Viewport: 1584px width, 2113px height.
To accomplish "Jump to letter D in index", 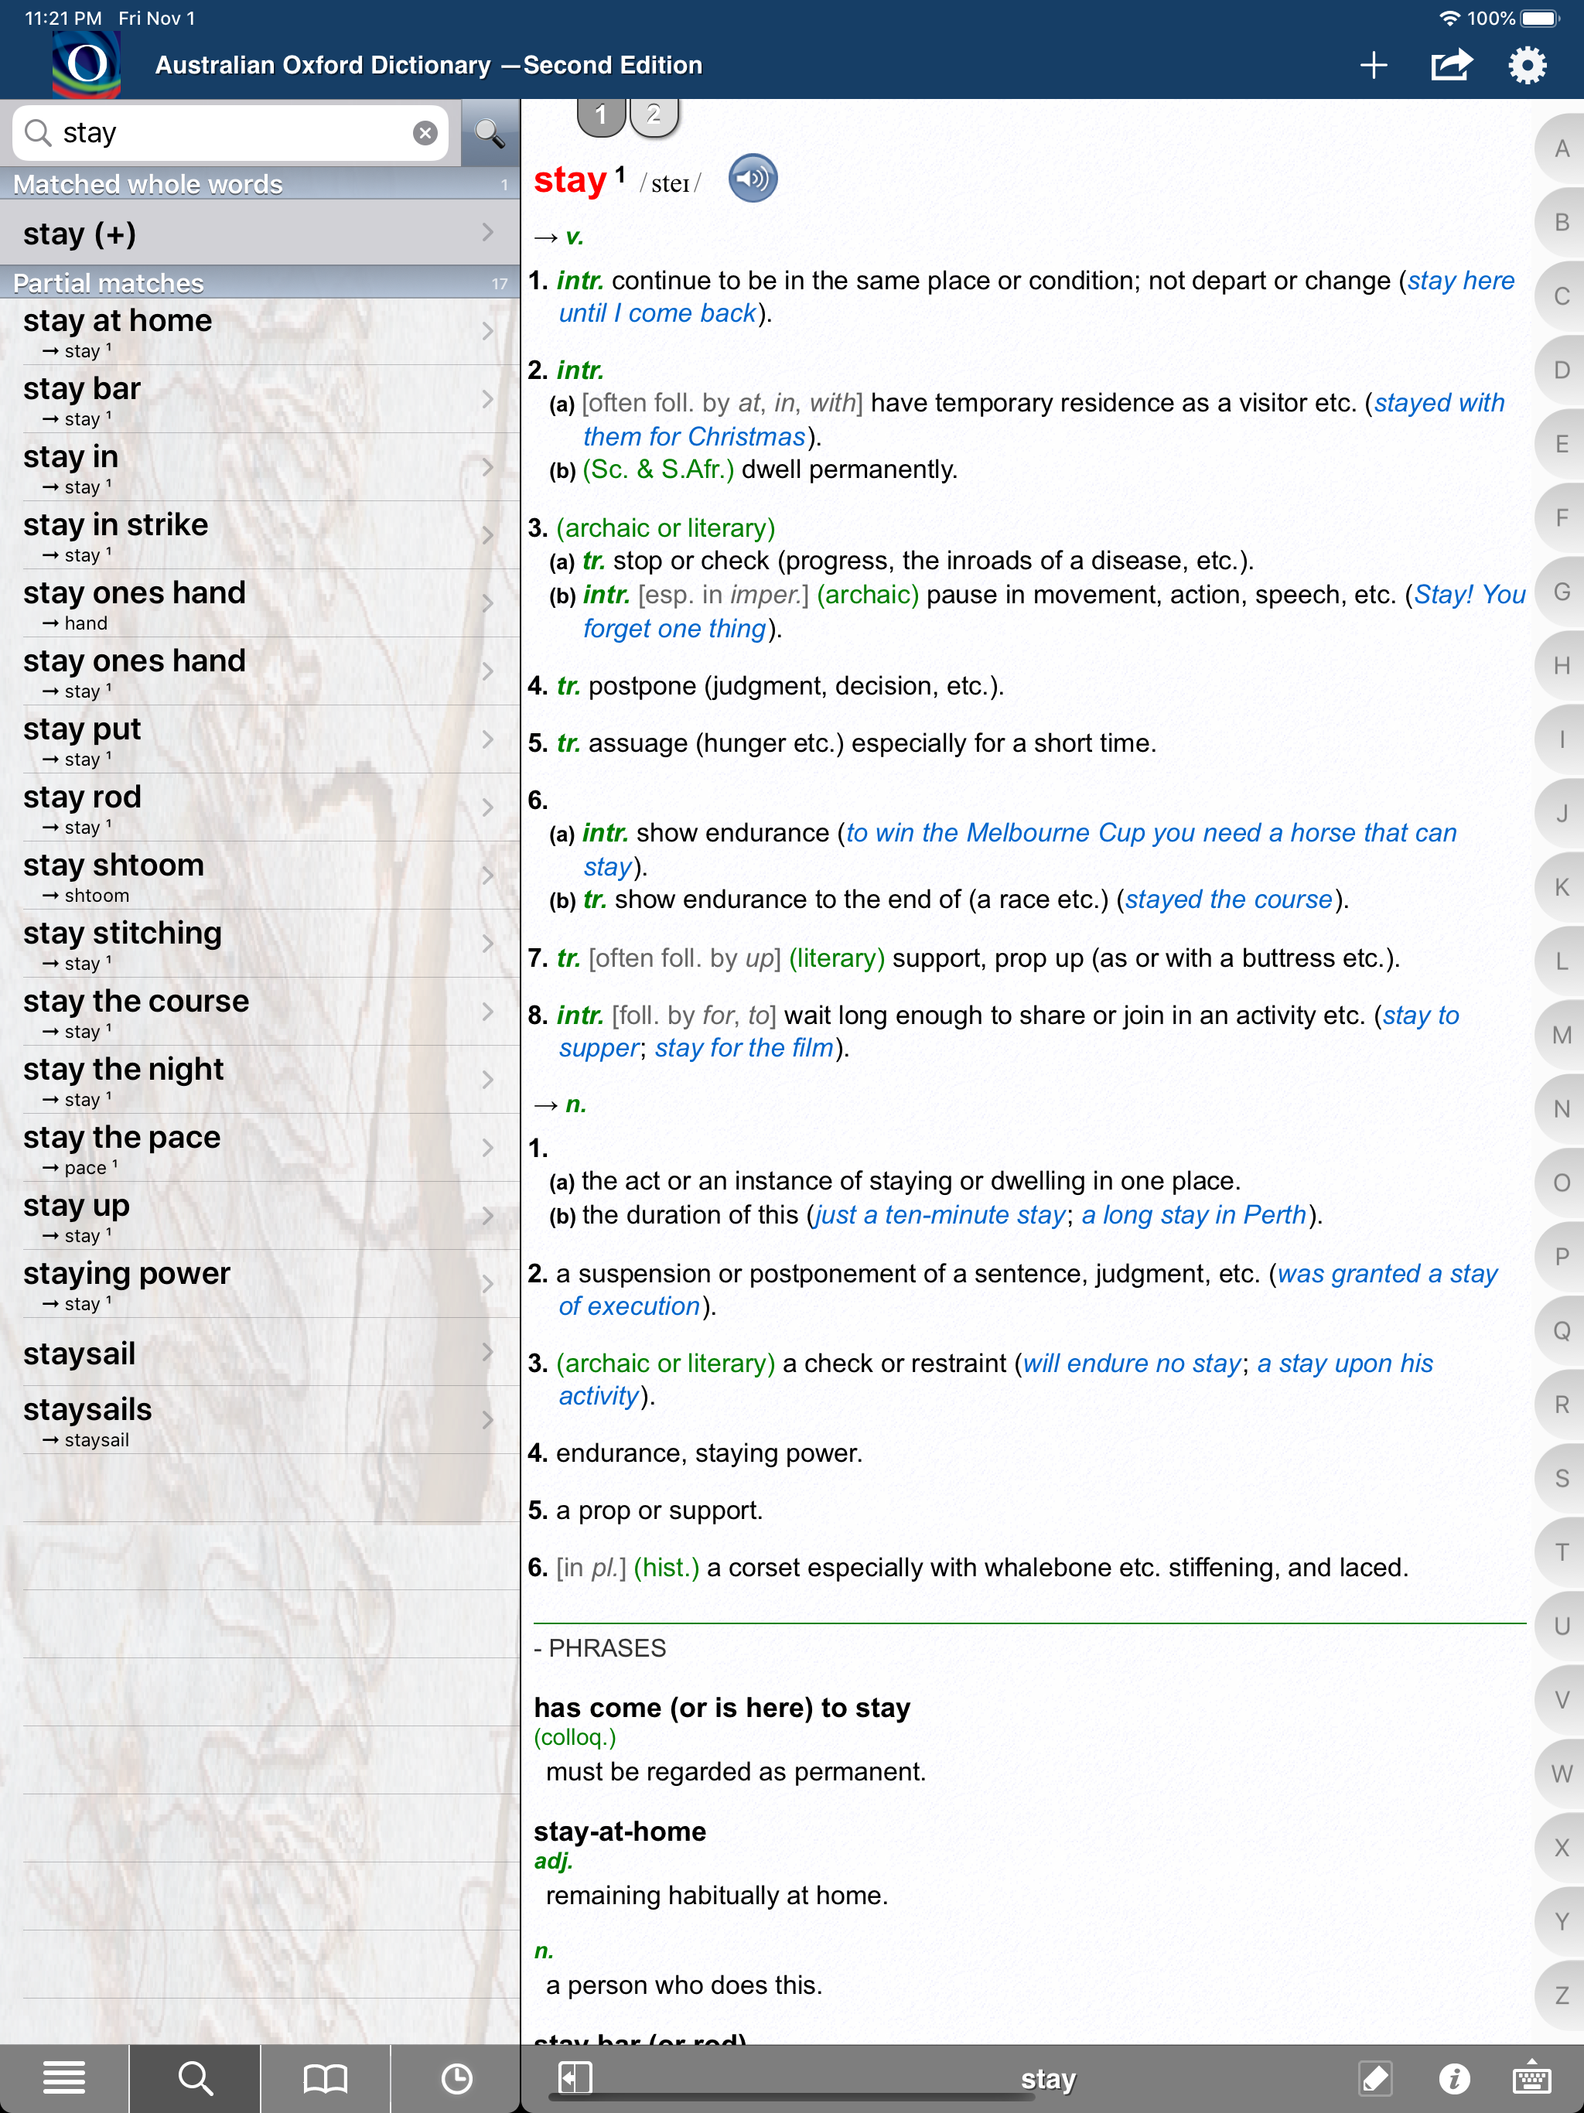I will tap(1561, 370).
